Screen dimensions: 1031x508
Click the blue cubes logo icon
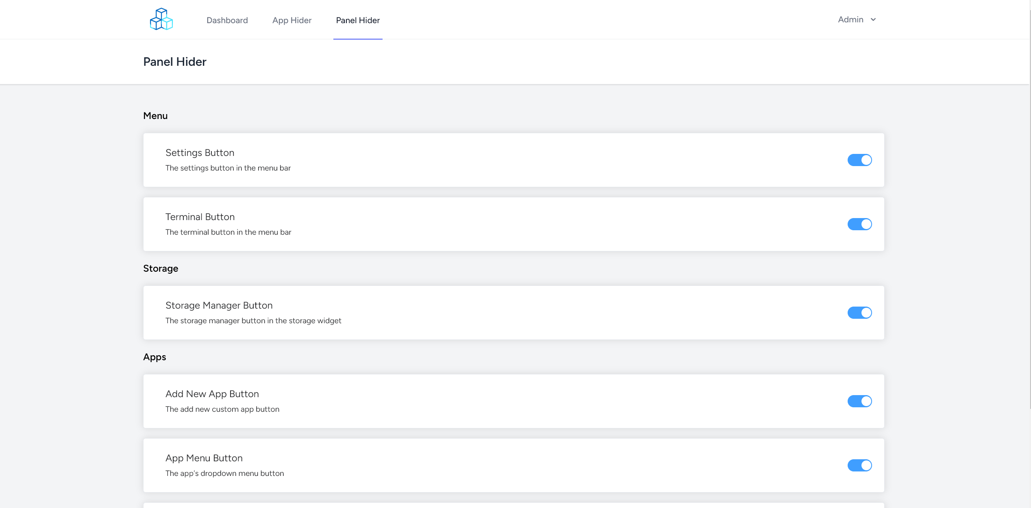point(161,19)
